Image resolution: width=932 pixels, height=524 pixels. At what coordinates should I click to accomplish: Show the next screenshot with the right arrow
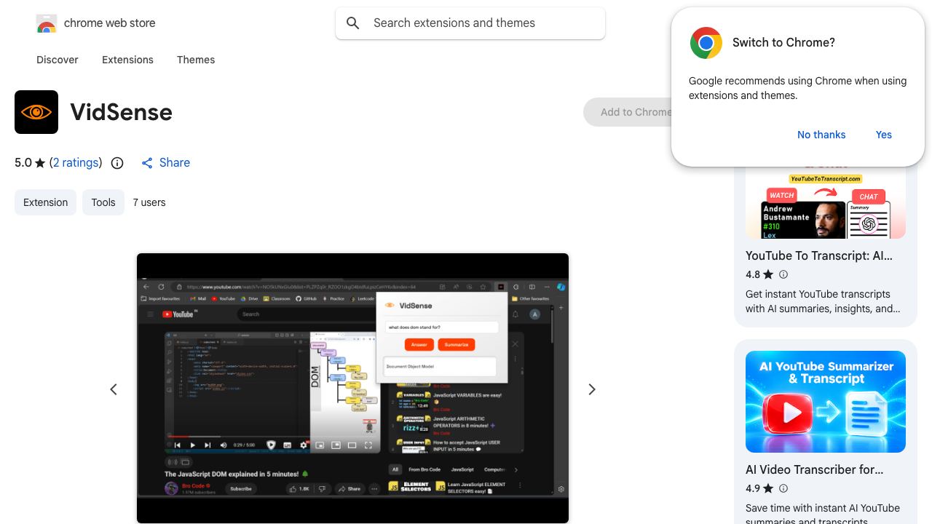592,389
